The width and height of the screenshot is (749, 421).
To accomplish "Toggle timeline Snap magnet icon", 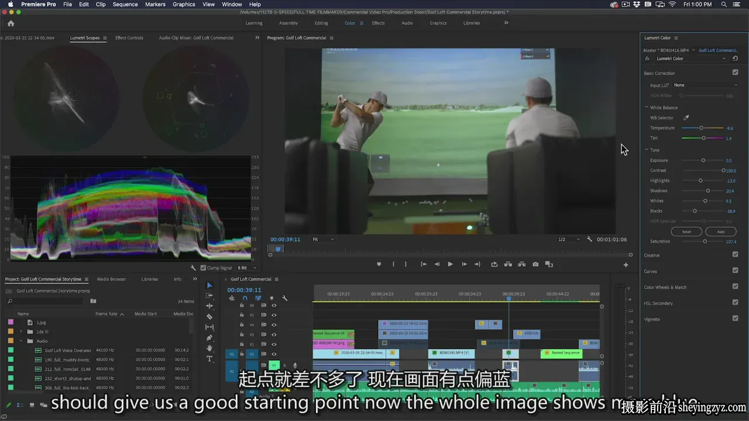I will pos(245,298).
